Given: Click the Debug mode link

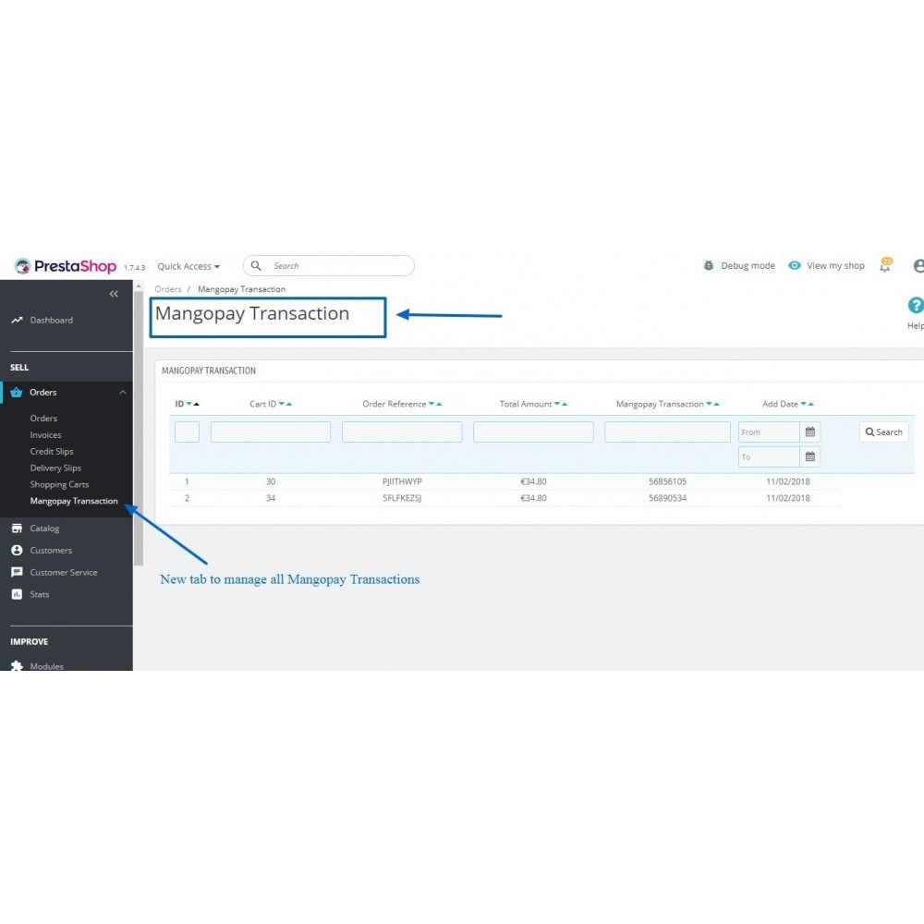Looking at the screenshot, I should click(x=748, y=266).
